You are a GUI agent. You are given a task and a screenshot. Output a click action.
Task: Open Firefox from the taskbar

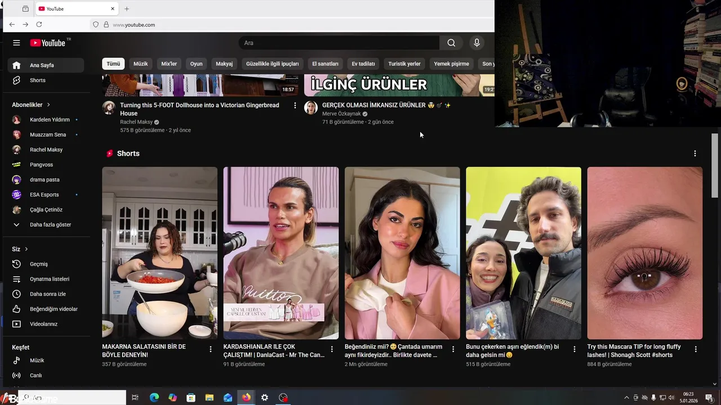point(246,398)
